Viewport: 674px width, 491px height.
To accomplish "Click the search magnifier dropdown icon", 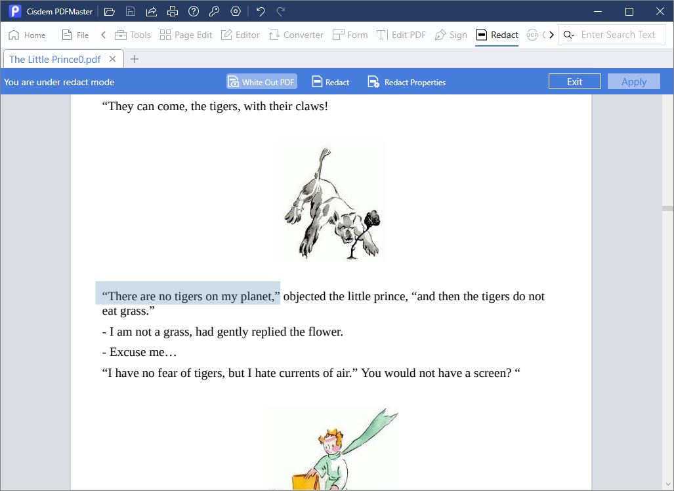I will coord(569,35).
